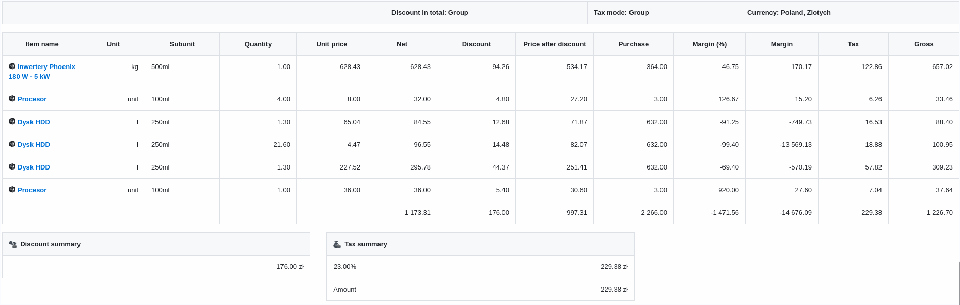This screenshot has height=305, width=960.
Task: Open Dysk HDD link with unit price 4.47
Action: tap(34, 144)
